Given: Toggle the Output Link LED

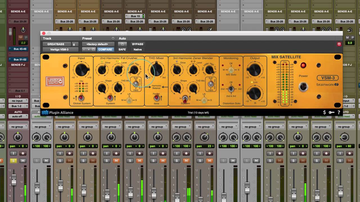Looking at the screenshot, I should [x=252, y=82].
